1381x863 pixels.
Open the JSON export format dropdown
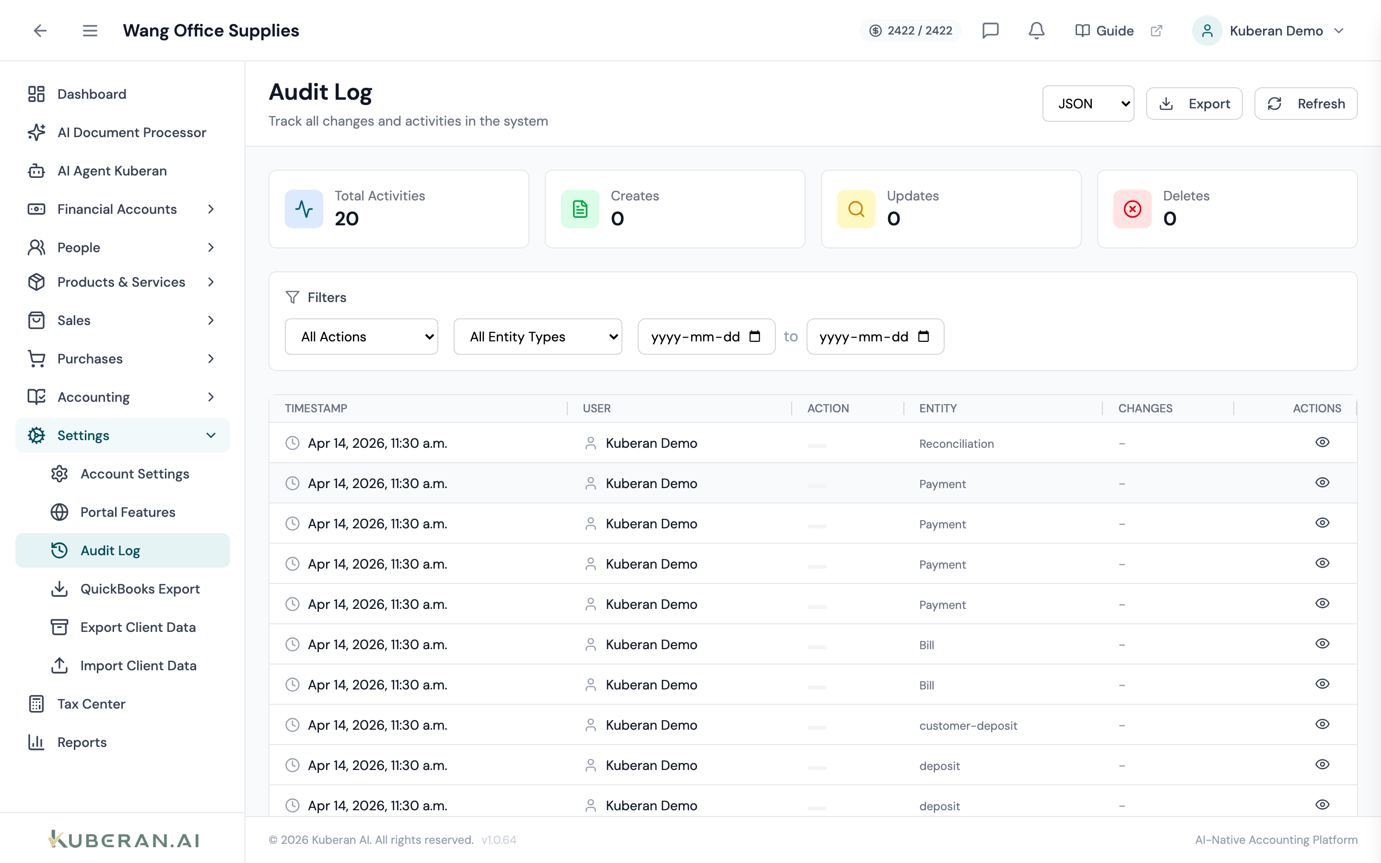(1088, 103)
